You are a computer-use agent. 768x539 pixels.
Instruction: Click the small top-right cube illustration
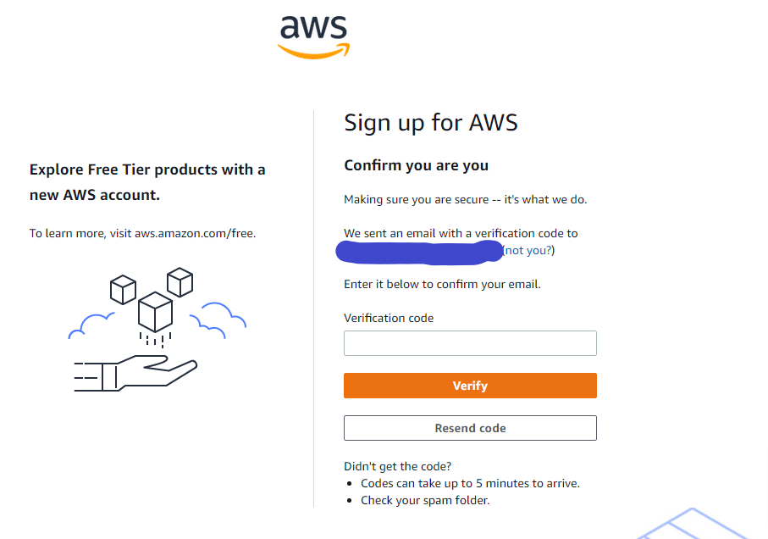pyautogui.click(x=180, y=282)
